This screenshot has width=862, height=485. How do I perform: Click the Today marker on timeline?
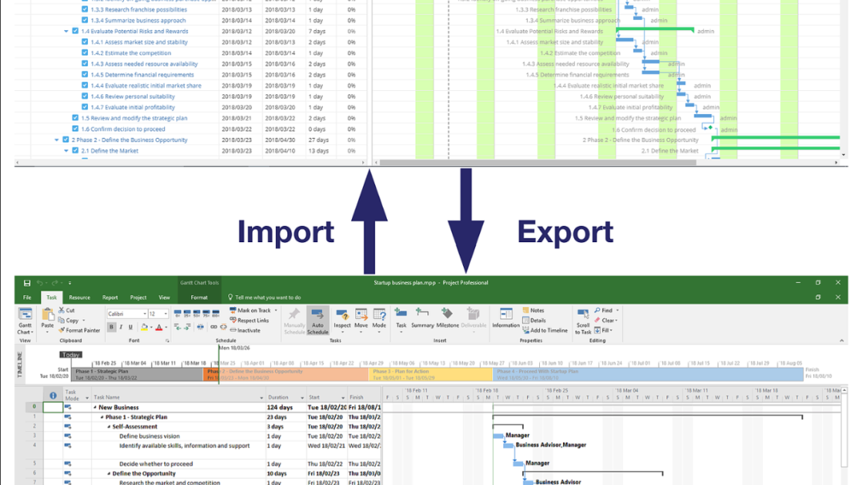point(71,355)
